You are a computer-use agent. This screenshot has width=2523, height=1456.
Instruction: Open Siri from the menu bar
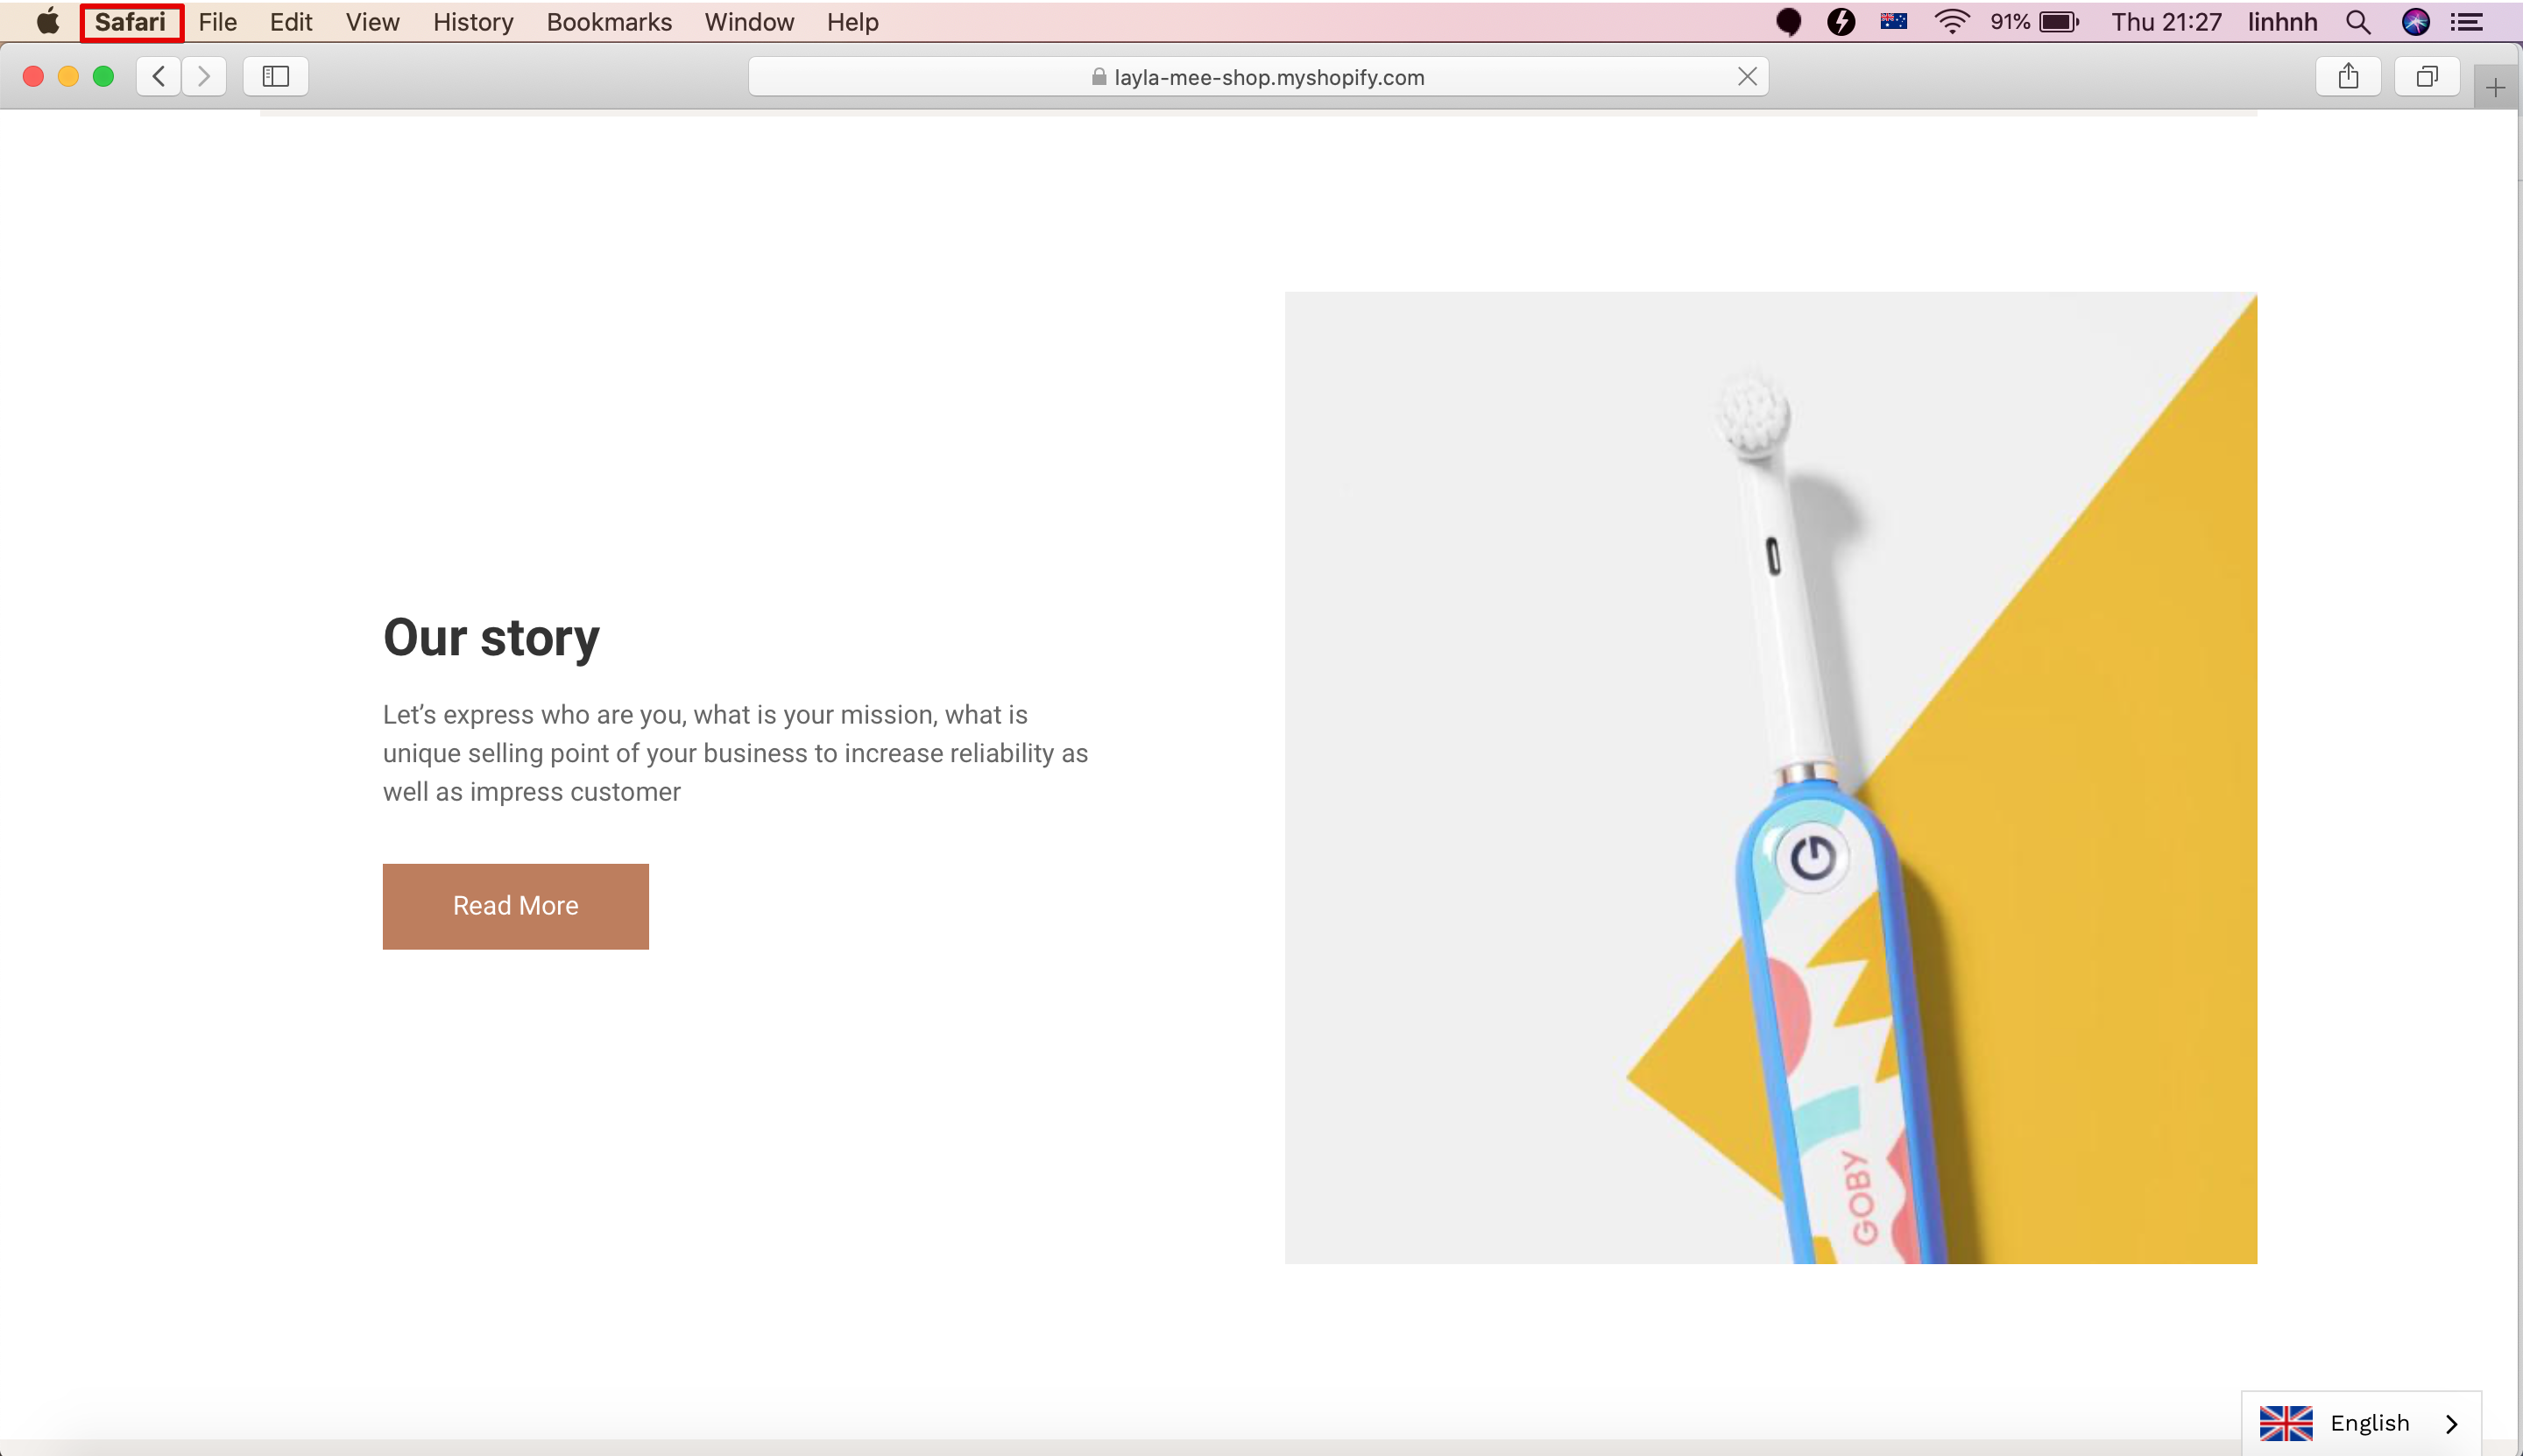[2416, 22]
